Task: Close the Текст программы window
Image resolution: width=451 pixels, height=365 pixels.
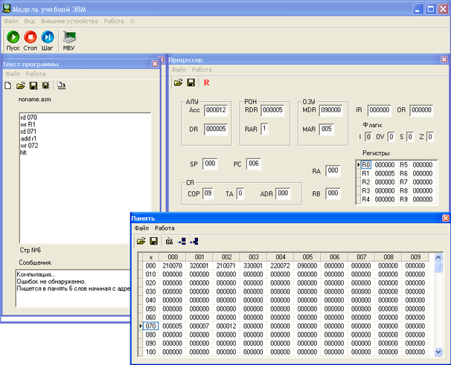Action: pyautogui.click(x=155, y=64)
